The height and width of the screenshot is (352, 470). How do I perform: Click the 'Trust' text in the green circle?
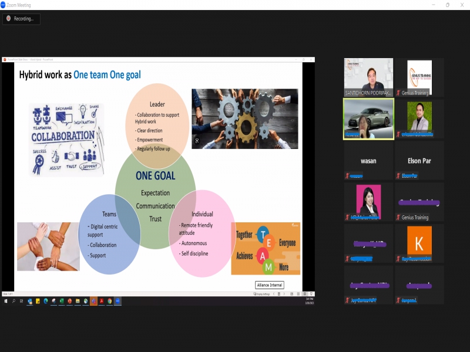tap(155, 219)
